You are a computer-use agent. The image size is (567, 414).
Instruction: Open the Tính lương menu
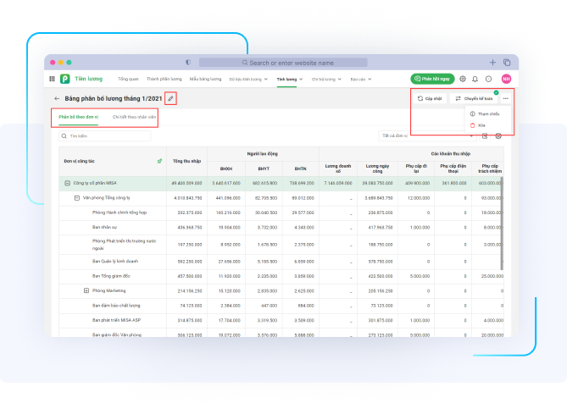289,79
